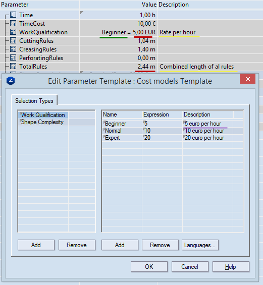
Task: Open the Languages dialog
Action: pos(200,245)
